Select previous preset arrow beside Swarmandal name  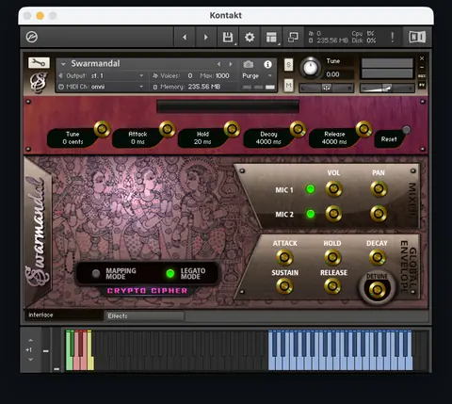tap(218, 64)
